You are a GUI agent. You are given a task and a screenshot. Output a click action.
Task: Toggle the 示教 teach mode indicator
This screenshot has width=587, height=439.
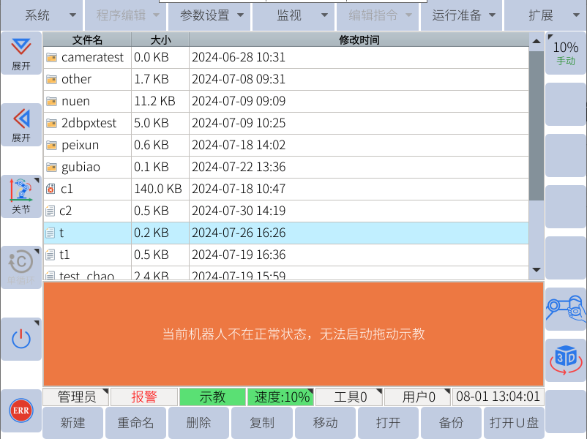click(x=212, y=397)
